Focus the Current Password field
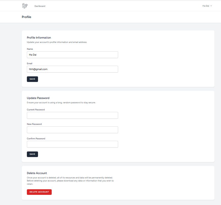Screen dimensions: 221x205 72,115
